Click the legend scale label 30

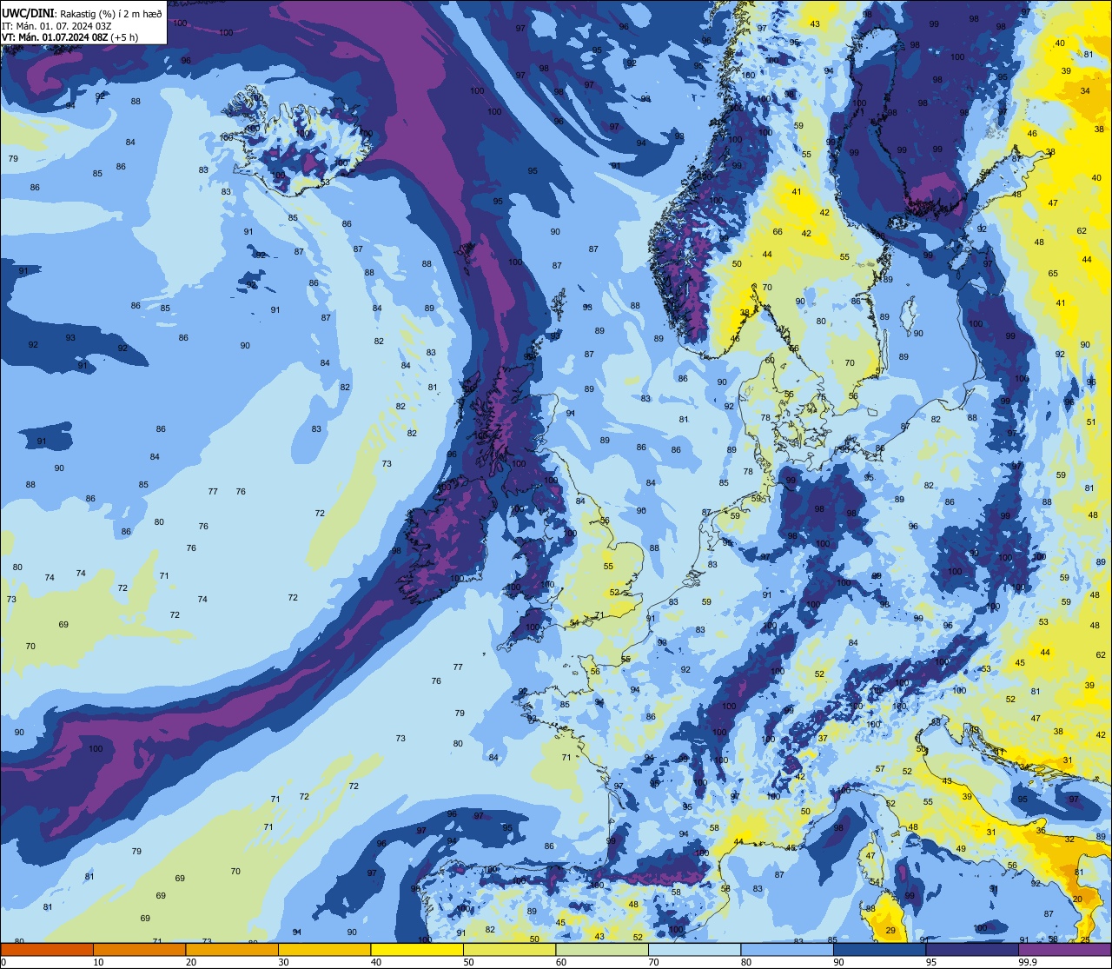283,962
